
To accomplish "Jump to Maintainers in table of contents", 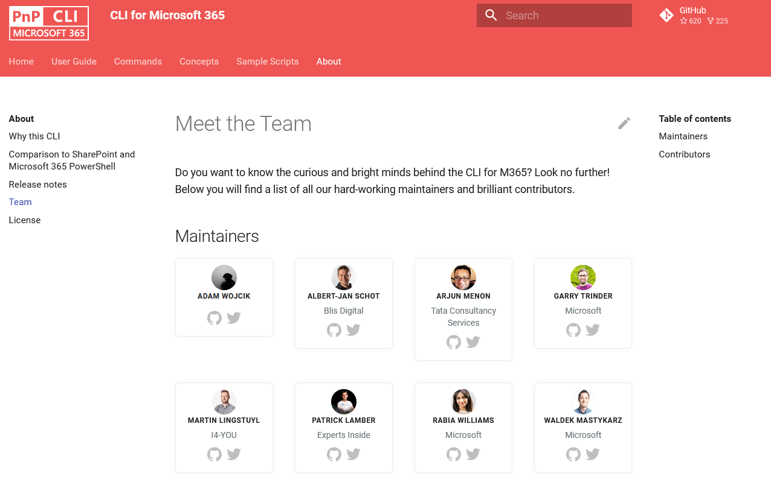I will click(683, 136).
